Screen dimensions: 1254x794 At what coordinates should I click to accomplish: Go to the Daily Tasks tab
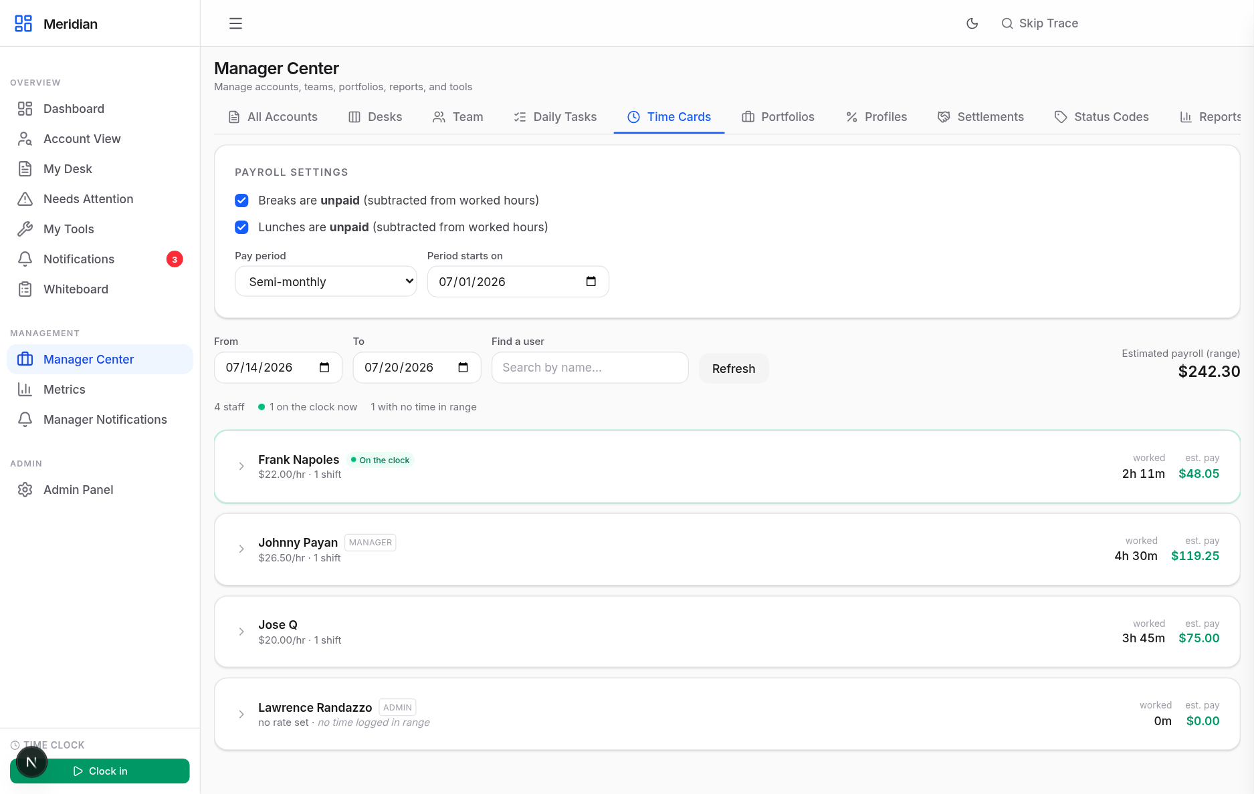point(555,117)
